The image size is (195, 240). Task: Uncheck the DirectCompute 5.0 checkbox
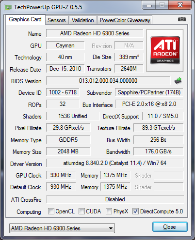point(135,211)
